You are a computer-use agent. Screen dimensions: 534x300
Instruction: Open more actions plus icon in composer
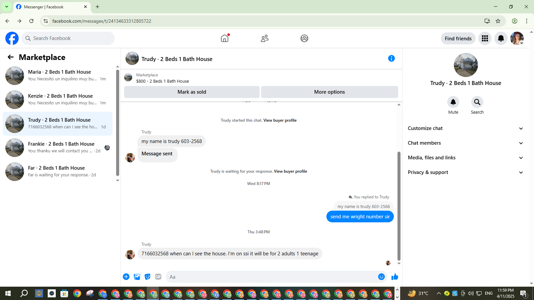tap(126, 277)
